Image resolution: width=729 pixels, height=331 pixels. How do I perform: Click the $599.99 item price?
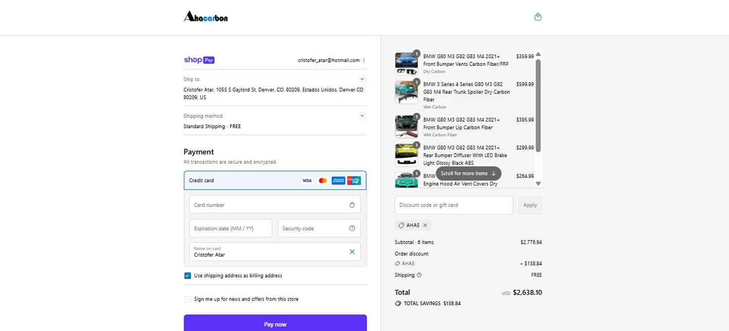coord(525,84)
